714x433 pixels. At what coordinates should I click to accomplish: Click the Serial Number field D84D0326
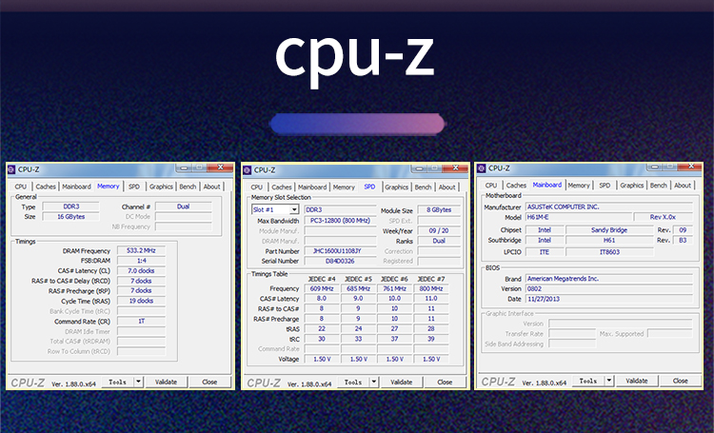340,261
